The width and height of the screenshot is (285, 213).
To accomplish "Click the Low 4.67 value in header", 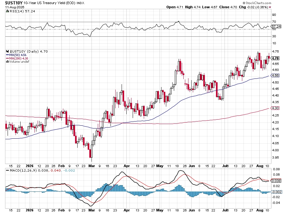I will 210,7.
